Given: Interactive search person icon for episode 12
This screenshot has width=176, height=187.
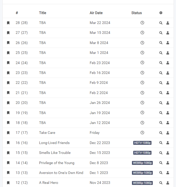Looking at the screenshot, I should click(168, 183).
